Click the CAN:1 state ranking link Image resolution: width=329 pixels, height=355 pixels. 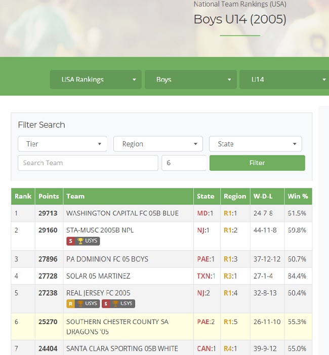click(x=207, y=348)
